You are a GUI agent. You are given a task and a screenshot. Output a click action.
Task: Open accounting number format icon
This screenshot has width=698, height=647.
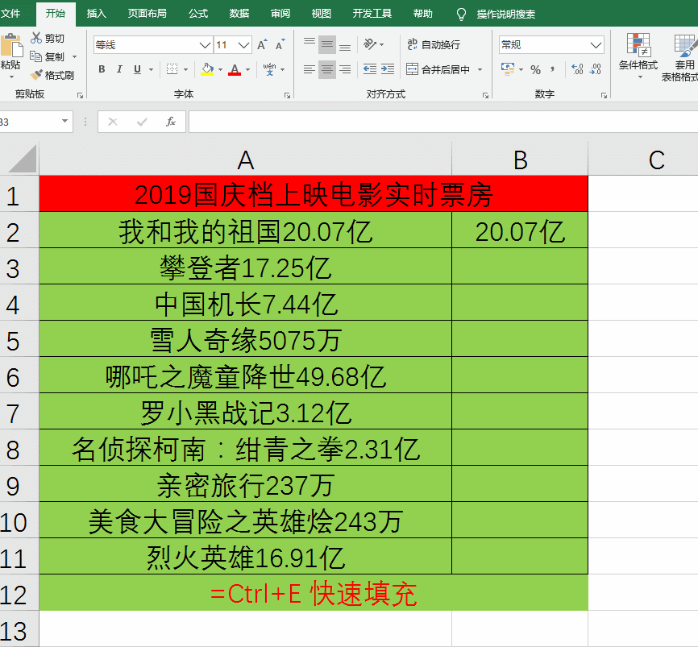tap(508, 69)
